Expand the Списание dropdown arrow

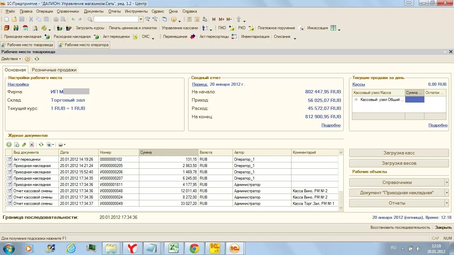[x=295, y=38]
